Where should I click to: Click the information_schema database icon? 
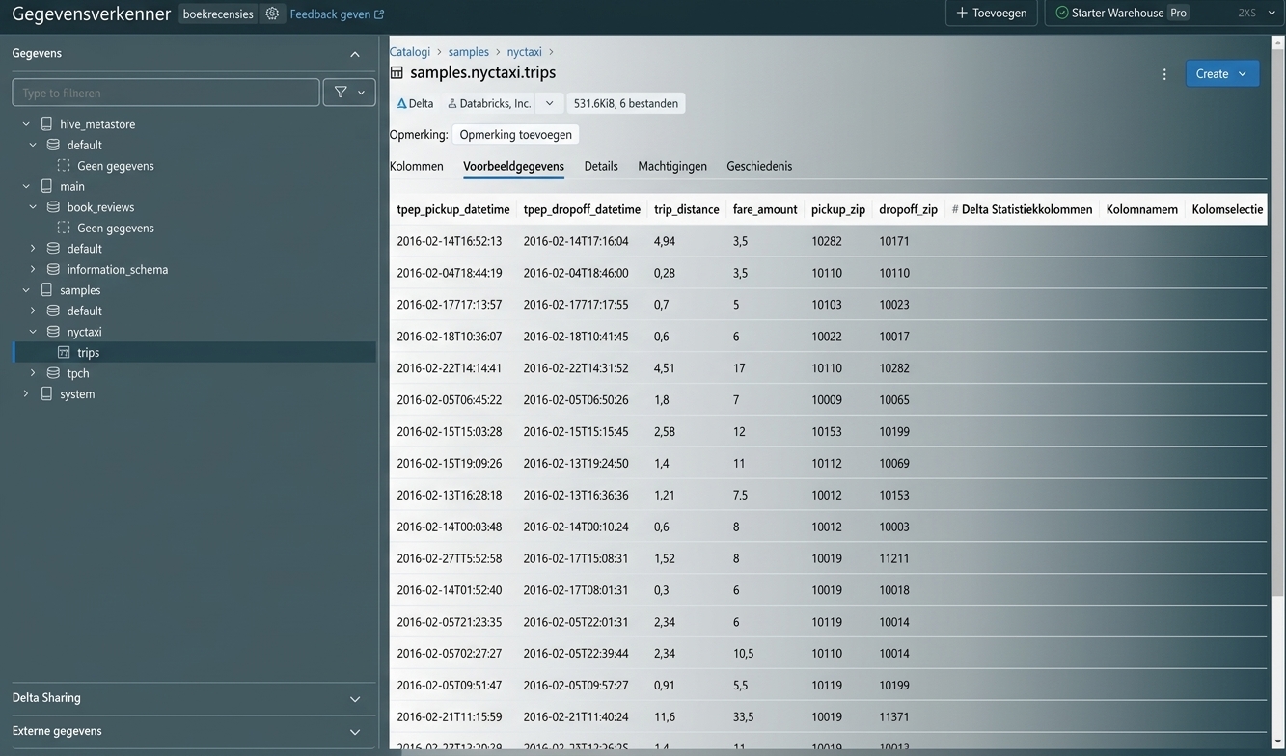coord(54,269)
